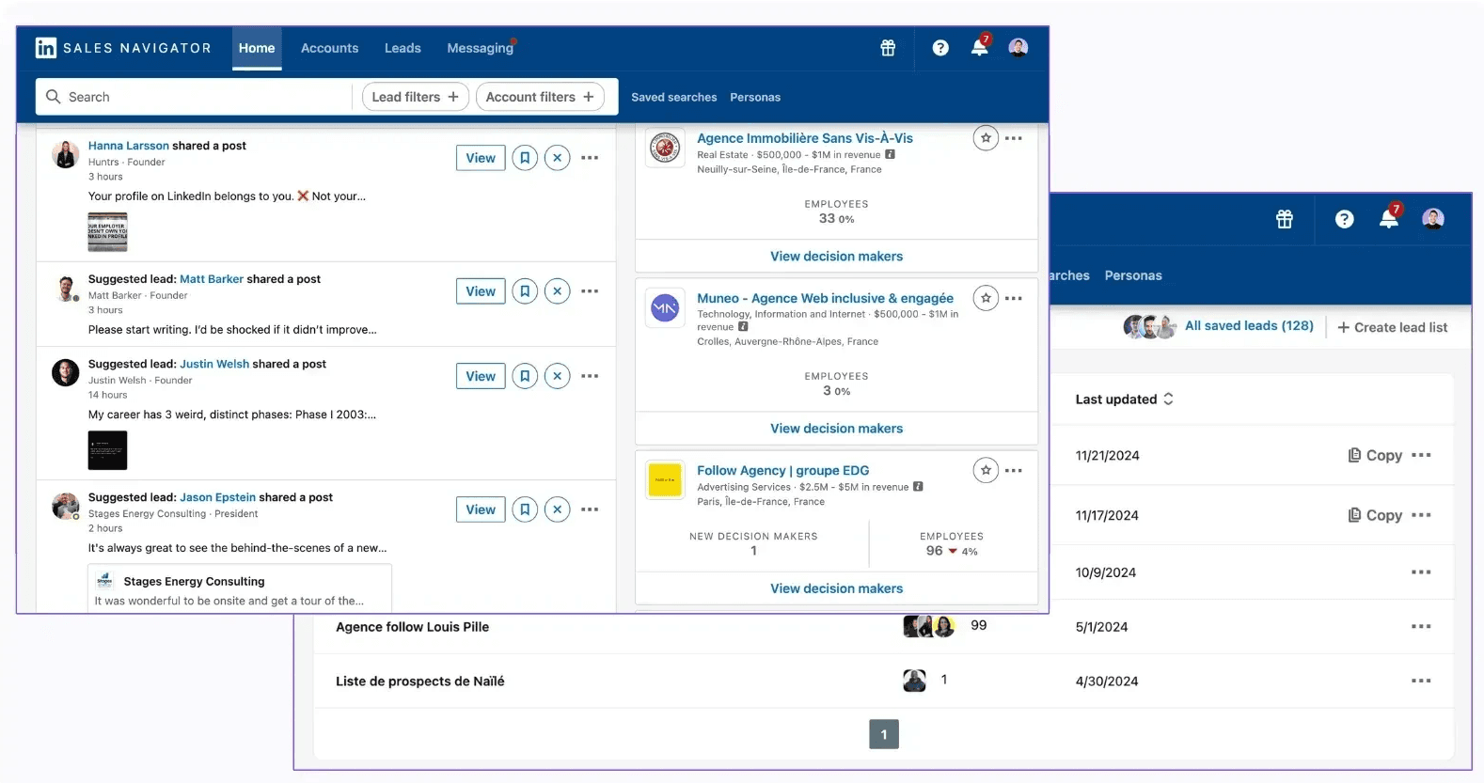The height and width of the screenshot is (783, 1484).
Task: Open profile avatar in back window
Action: point(1433,219)
